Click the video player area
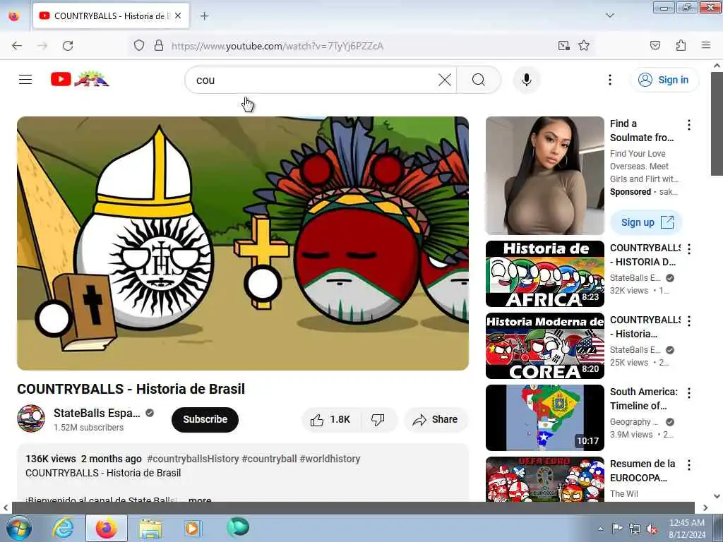 pos(243,243)
